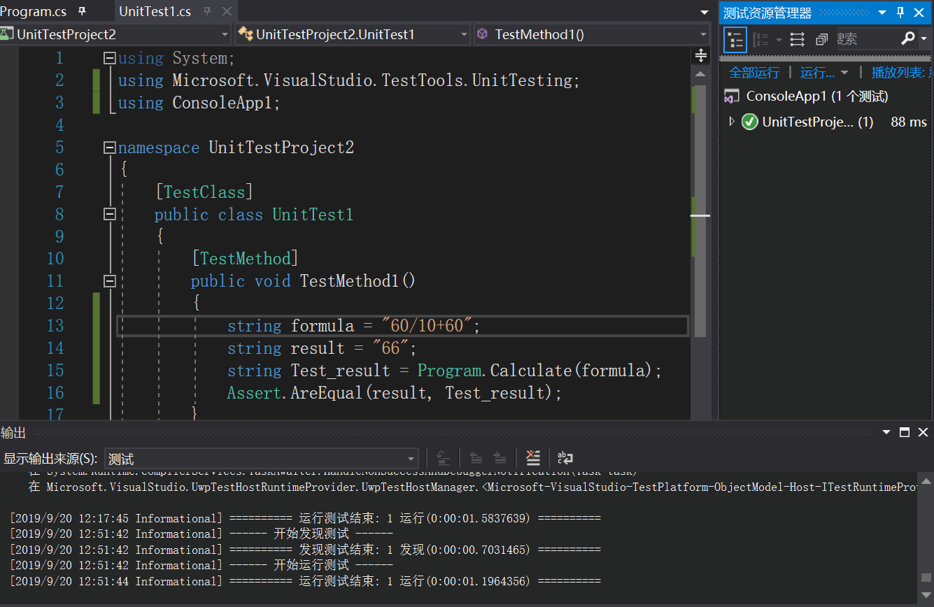Click the editor vertical scrollbar up arrow
934x607 pixels.
pyautogui.click(x=700, y=73)
